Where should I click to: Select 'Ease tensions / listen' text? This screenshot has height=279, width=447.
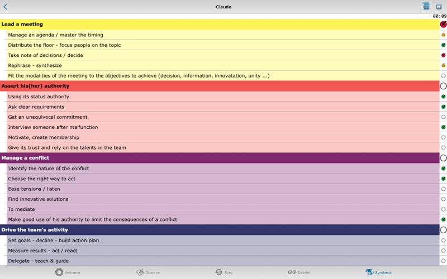[x=34, y=189]
